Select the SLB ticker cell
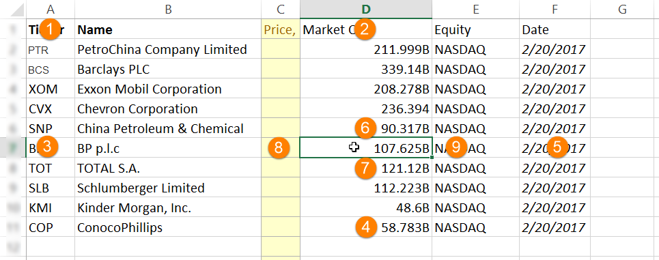Image resolution: width=659 pixels, height=260 pixels. [x=51, y=188]
